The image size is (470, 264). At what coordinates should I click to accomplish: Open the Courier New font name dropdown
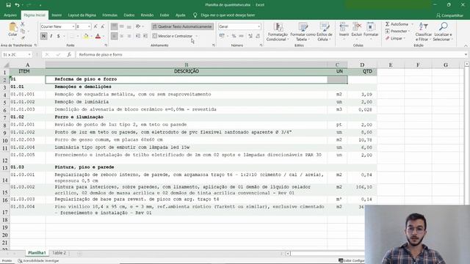click(x=73, y=26)
